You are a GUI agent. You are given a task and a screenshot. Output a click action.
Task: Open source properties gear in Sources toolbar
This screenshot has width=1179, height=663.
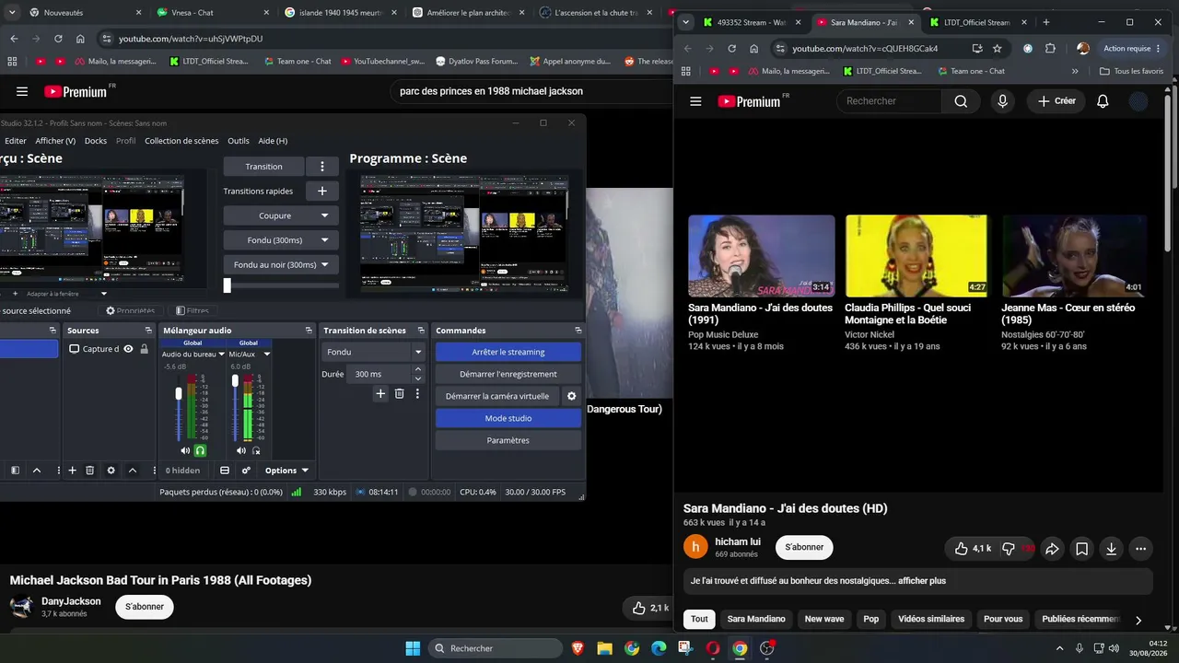[x=111, y=471]
